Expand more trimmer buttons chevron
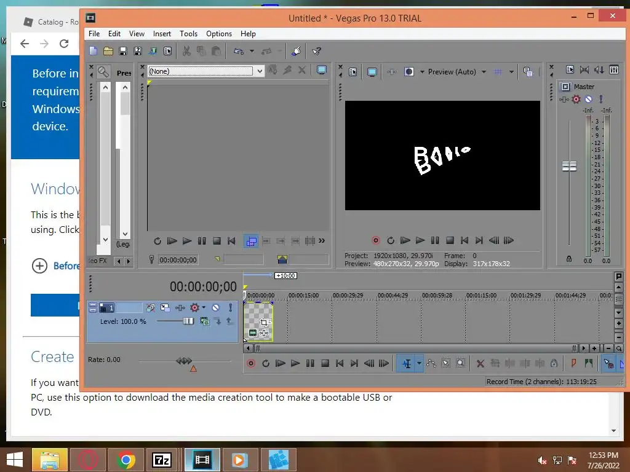This screenshot has height=472, width=630. coord(321,241)
